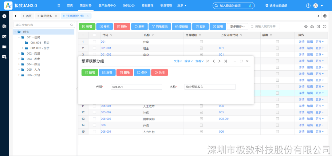This screenshot has width=332, height=156.
Task: Toggle 是否明细 checkbox for 住房 row
Action: click(x=201, y=42)
